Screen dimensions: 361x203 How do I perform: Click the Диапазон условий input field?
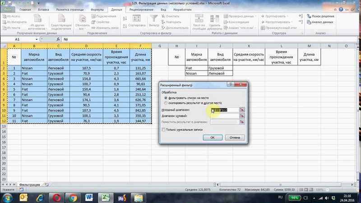point(224,116)
